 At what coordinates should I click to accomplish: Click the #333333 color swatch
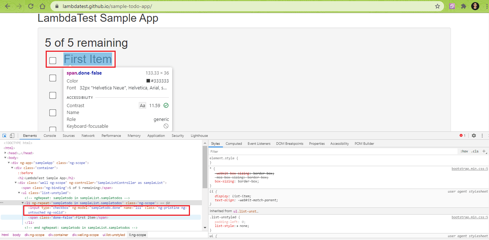pyautogui.click(x=148, y=81)
